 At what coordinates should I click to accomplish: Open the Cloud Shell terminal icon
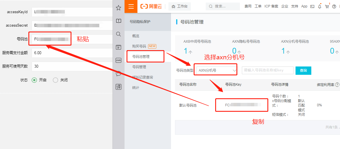312,7
